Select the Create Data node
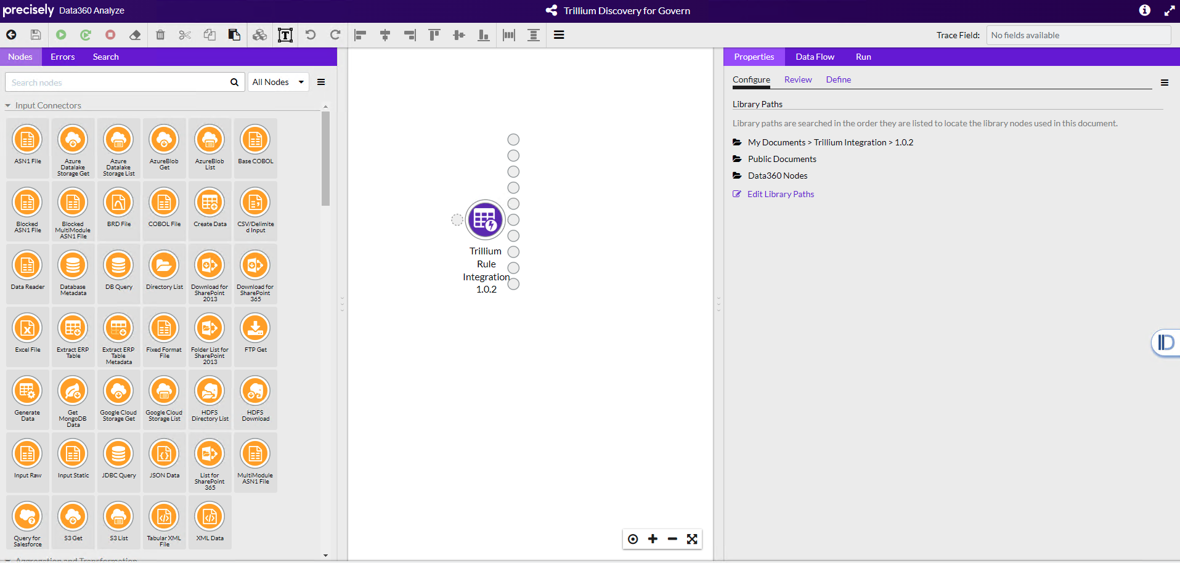The width and height of the screenshot is (1180, 563). click(210, 210)
